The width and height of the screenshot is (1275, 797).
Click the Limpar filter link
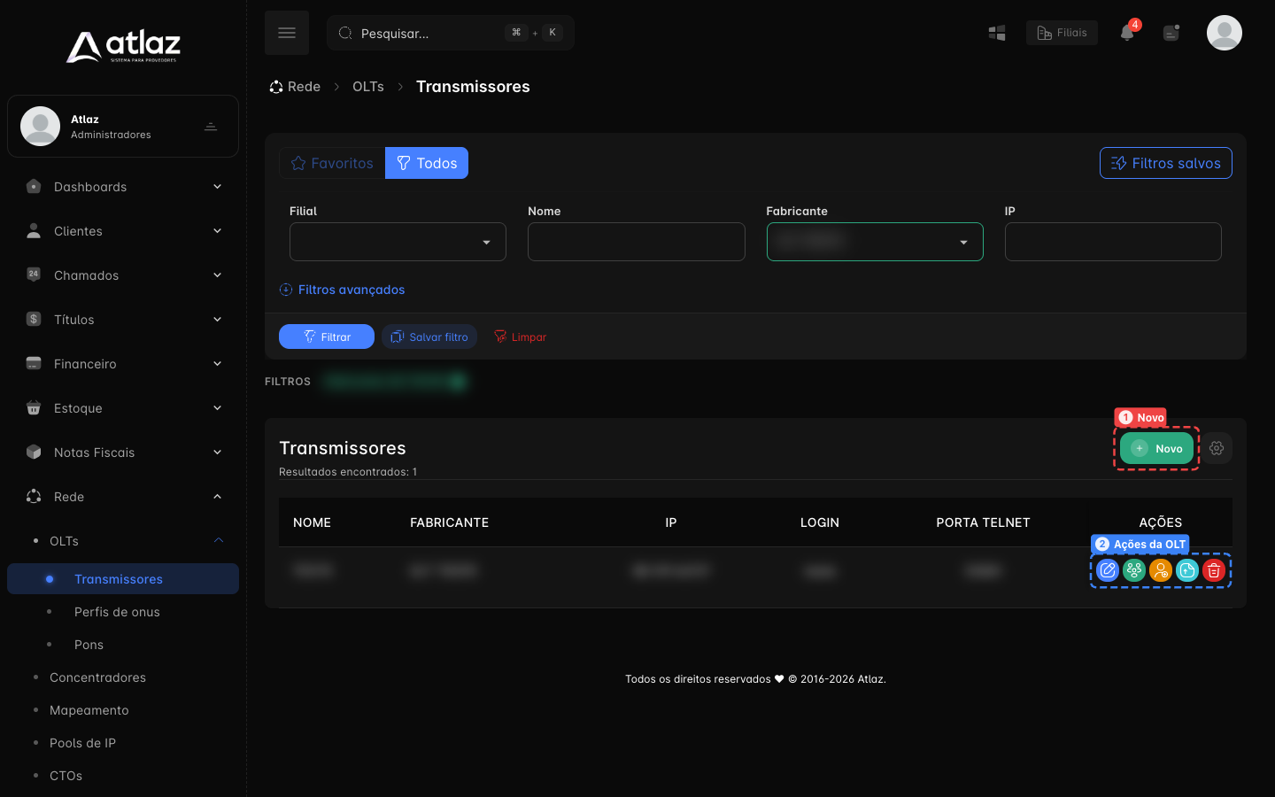[x=520, y=337]
